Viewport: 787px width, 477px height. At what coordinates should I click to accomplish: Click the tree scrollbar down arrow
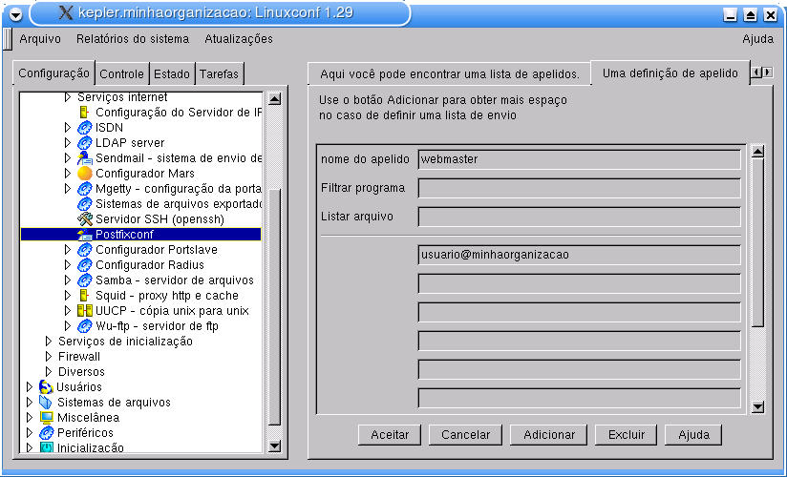274,446
